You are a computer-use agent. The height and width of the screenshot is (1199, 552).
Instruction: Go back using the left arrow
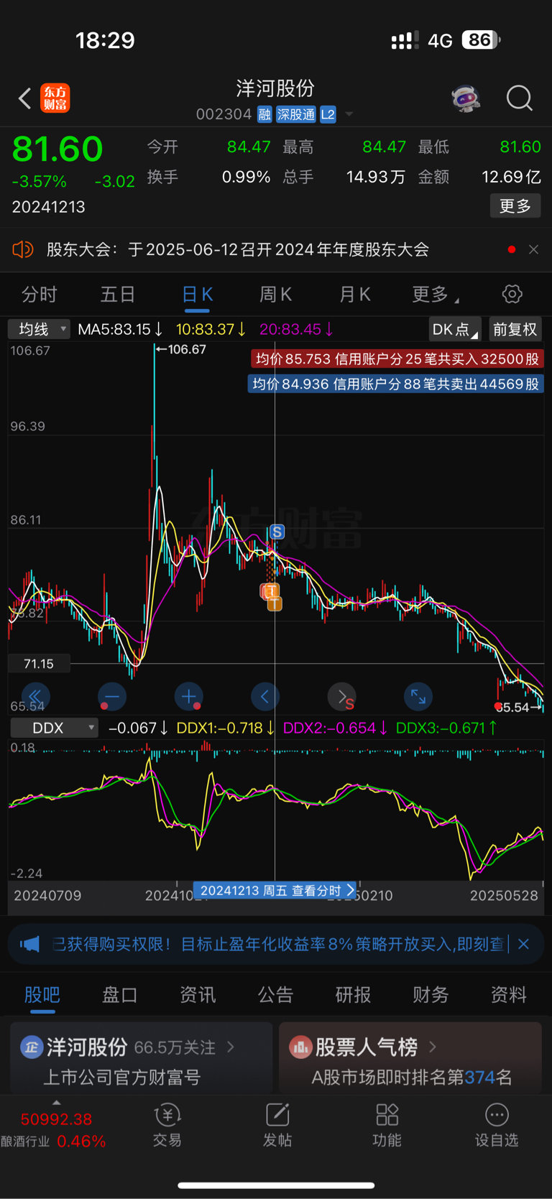click(24, 98)
